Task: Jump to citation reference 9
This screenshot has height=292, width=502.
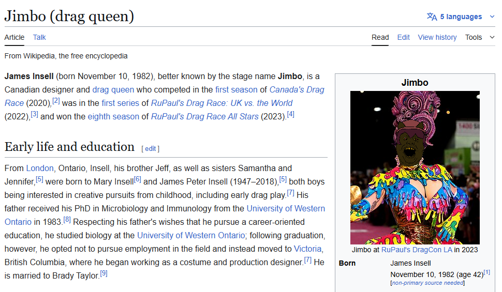Action: tap(104, 273)
